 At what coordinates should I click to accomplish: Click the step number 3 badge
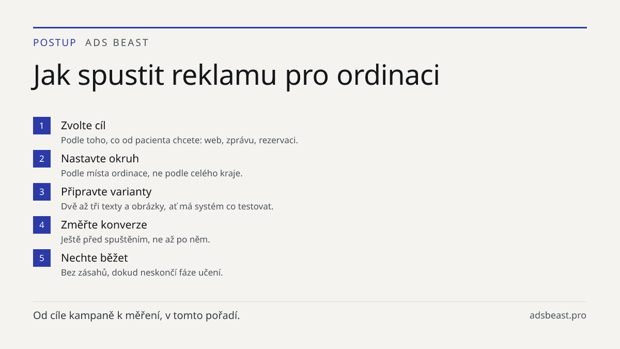coord(42,192)
